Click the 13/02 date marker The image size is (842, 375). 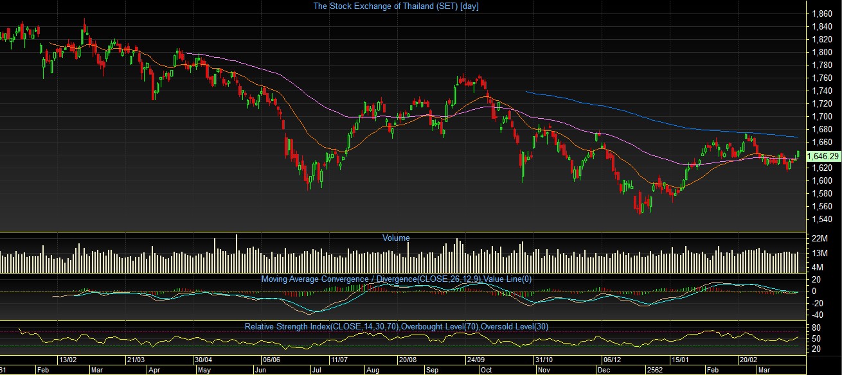(68, 360)
